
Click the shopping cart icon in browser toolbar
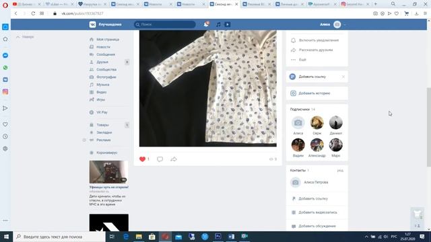click(407, 13)
